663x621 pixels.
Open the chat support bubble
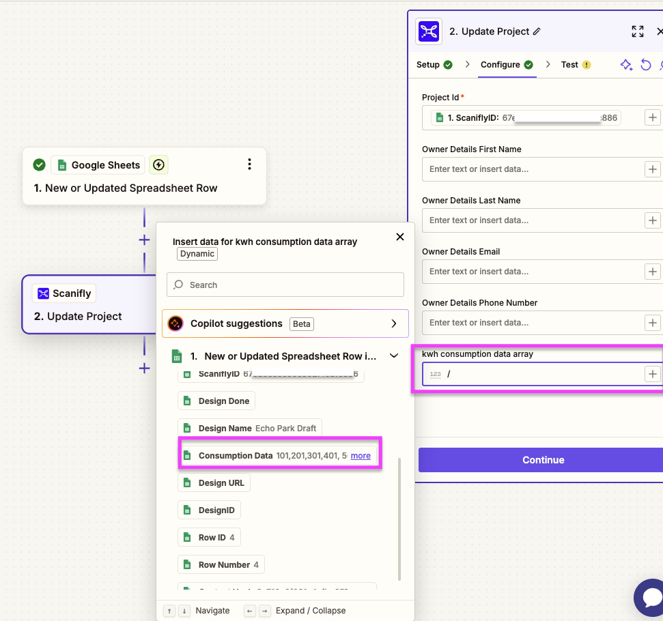649,597
